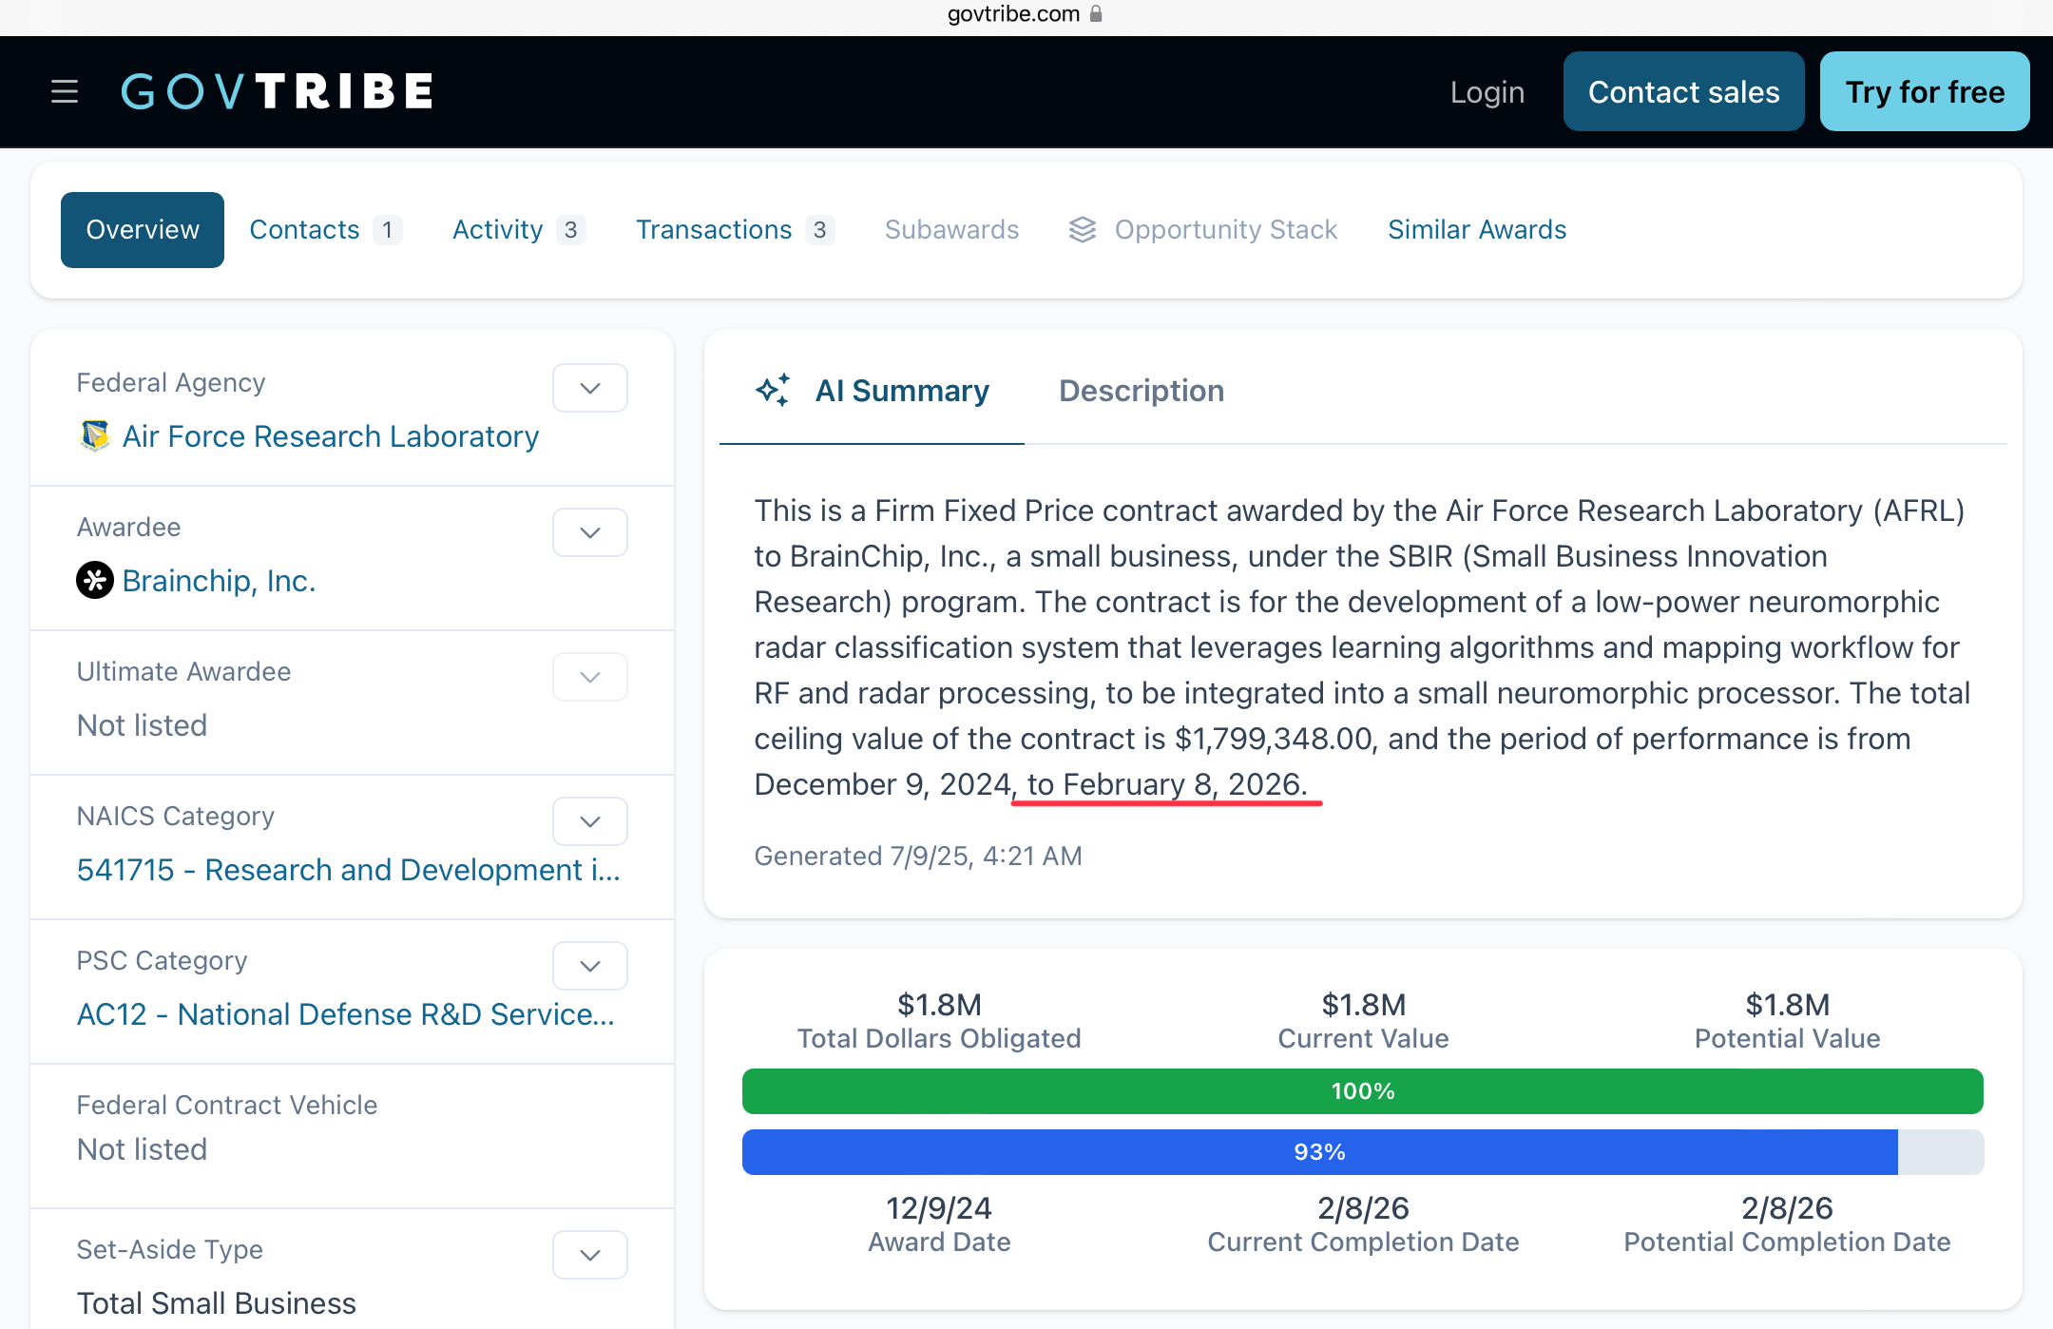Click the Air Force Research Laboratory emblem icon
Image resolution: width=2053 pixels, height=1329 pixels.
point(94,436)
